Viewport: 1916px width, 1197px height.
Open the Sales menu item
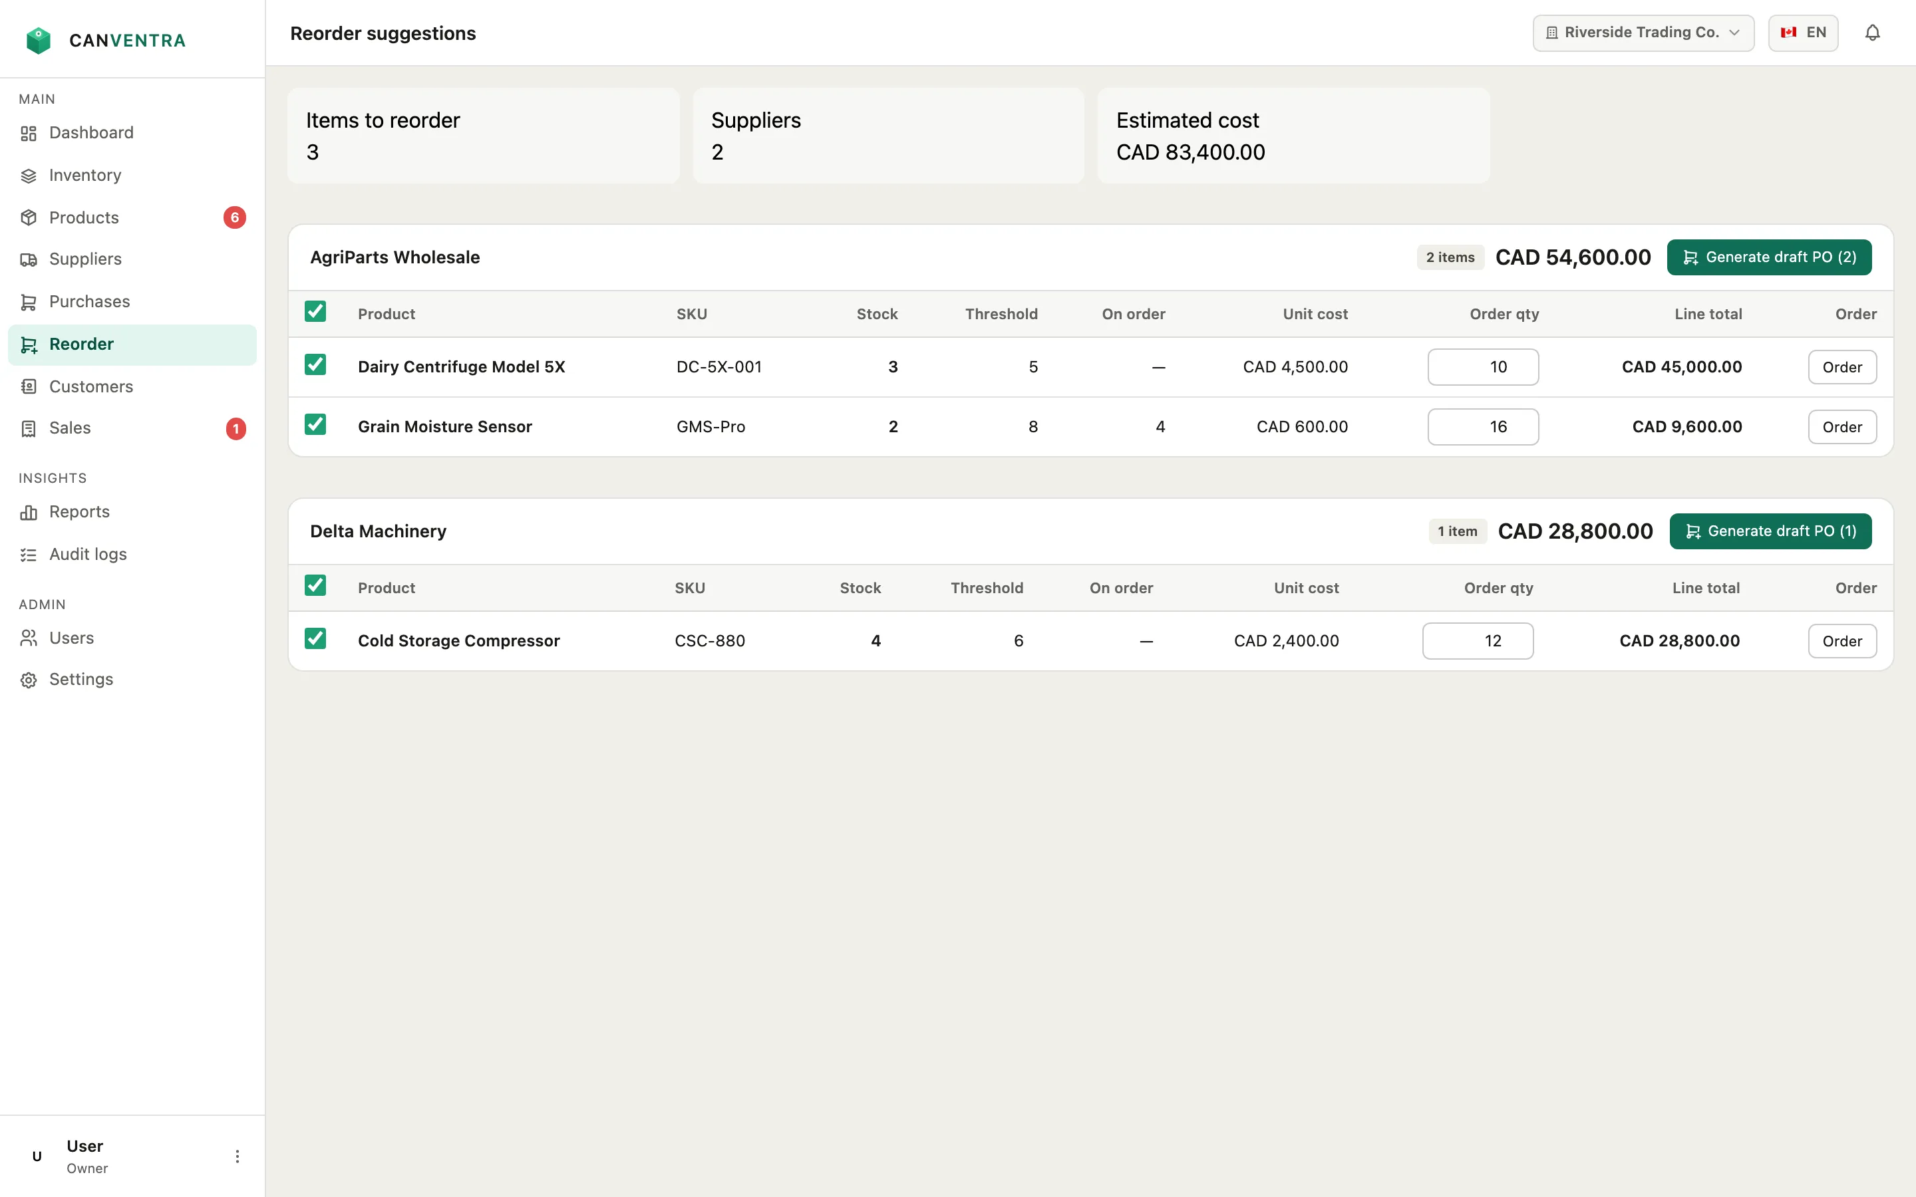[x=132, y=428]
